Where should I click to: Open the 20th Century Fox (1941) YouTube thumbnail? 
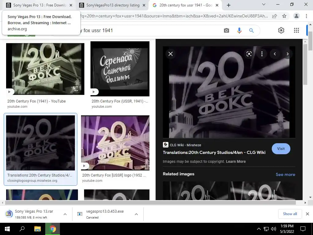(45, 69)
